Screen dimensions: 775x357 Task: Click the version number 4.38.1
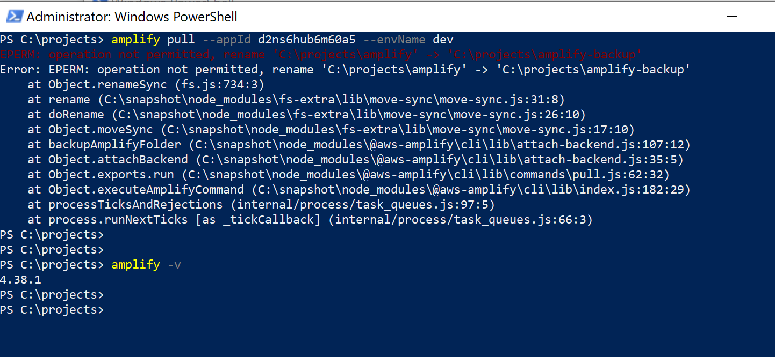(20, 279)
